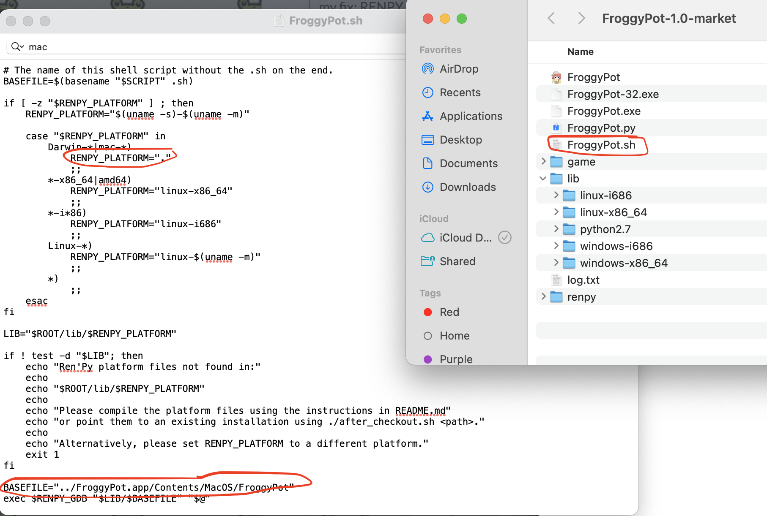This screenshot has width=767, height=516.
Task: Open AirDrop in Finder sidebar
Action: click(459, 69)
